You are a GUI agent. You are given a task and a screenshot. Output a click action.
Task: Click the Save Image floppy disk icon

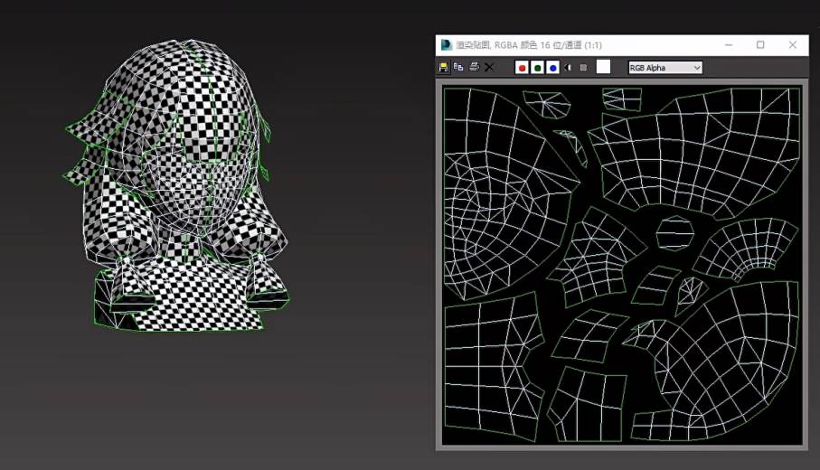(x=444, y=67)
